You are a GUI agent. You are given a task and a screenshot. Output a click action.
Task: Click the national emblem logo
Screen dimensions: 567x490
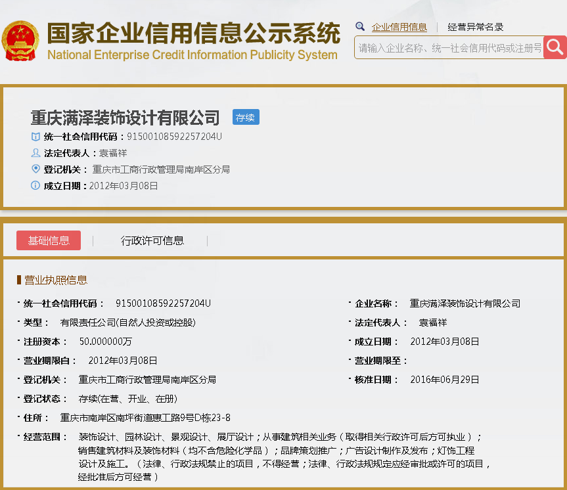(20, 41)
